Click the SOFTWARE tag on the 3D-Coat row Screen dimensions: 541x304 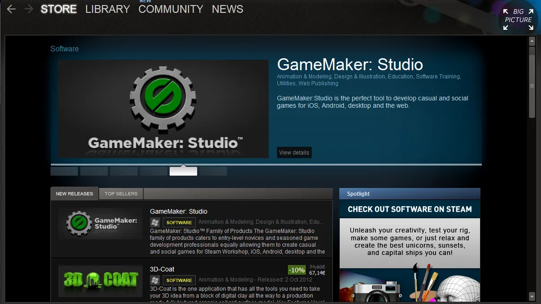point(179,280)
